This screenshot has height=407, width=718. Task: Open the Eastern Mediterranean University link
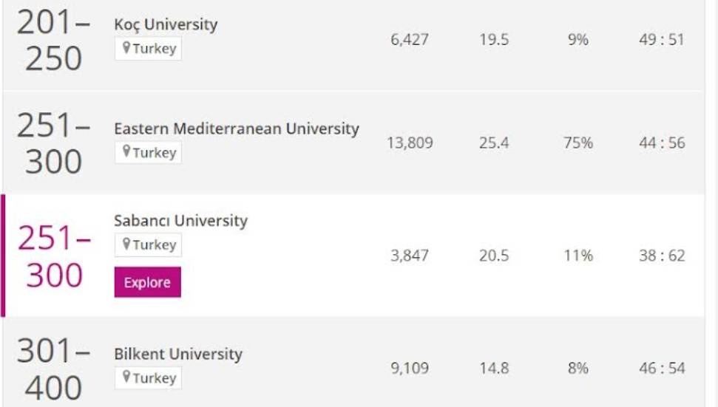(x=237, y=129)
